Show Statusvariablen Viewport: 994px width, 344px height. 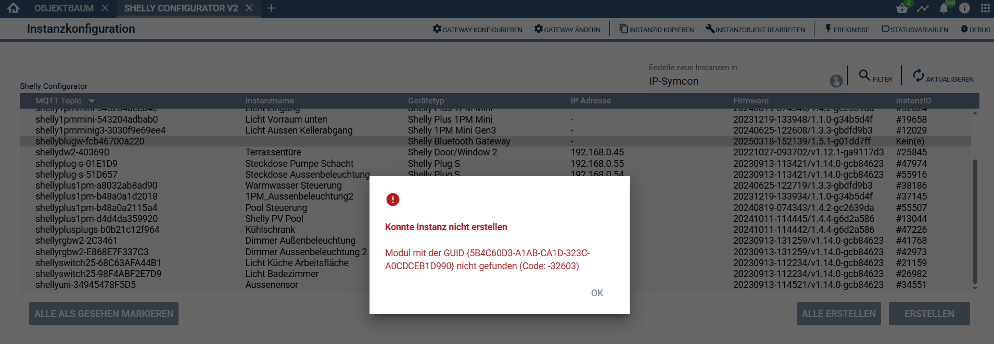point(915,30)
